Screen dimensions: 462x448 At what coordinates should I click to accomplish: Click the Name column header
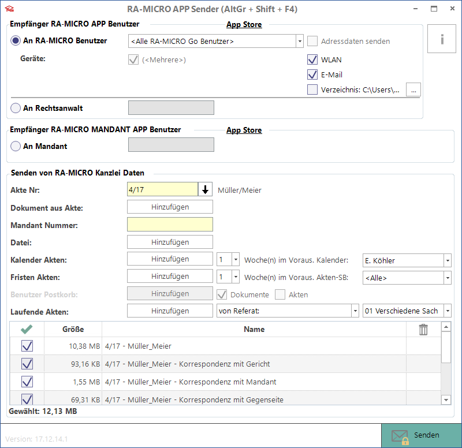254,329
